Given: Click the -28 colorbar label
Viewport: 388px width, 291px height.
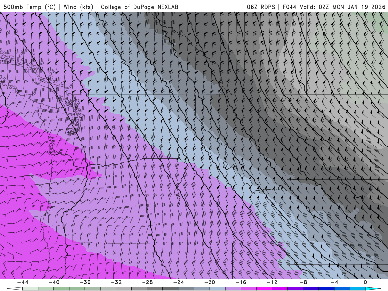Looking at the screenshot, I should click(x=147, y=282).
